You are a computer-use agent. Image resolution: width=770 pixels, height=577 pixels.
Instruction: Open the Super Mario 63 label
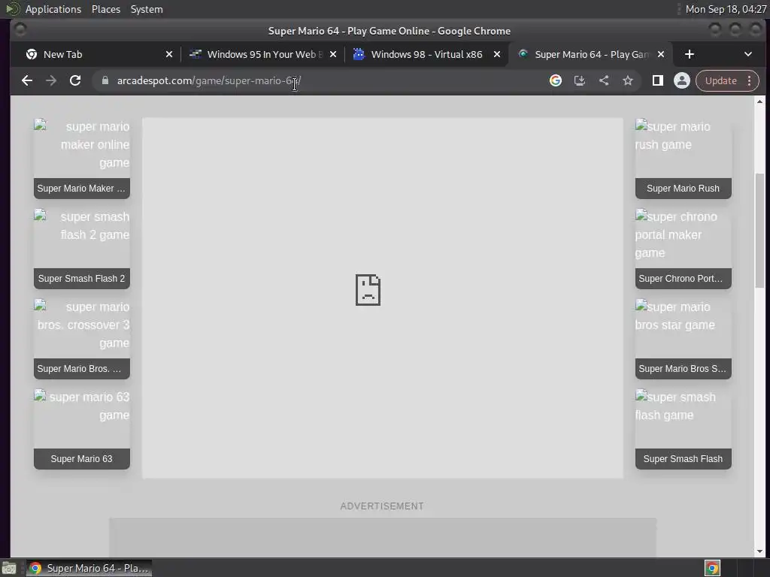(81, 459)
